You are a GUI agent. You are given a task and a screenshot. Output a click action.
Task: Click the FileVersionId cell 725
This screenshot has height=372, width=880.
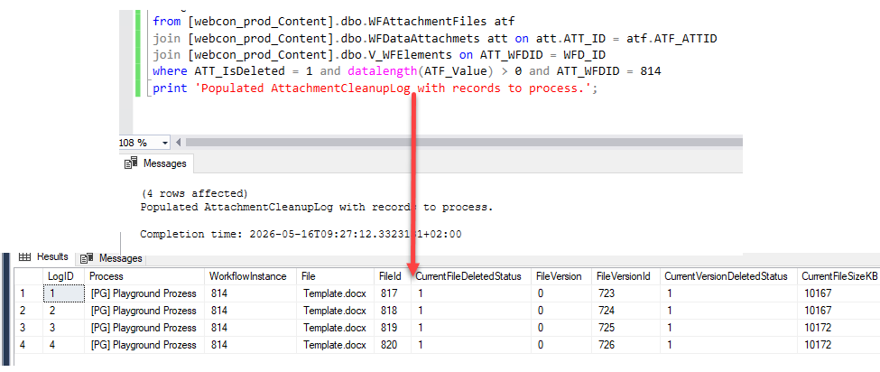click(x=625, y=327)
